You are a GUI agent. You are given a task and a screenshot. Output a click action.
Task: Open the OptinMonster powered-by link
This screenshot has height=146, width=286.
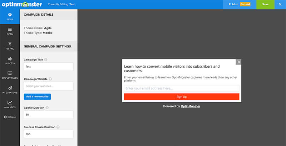[x=191, y=106]
